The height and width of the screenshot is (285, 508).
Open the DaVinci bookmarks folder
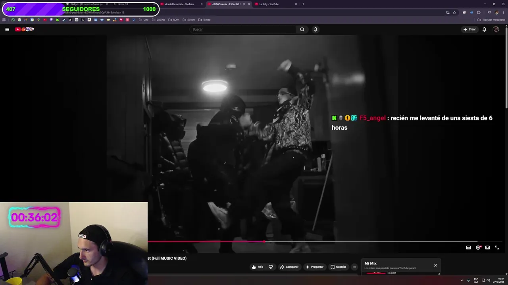click(158, 20)
